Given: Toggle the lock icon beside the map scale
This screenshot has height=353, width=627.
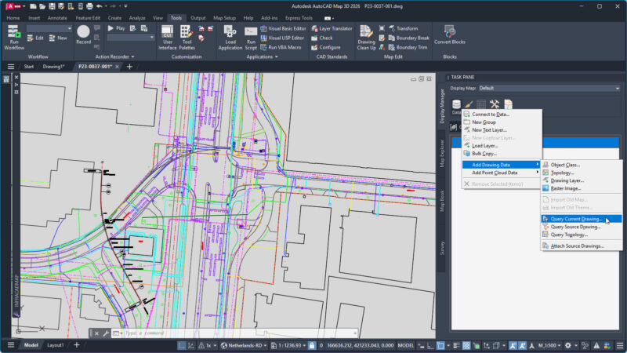Looking at the screenshot, I should tap(313, 345).
